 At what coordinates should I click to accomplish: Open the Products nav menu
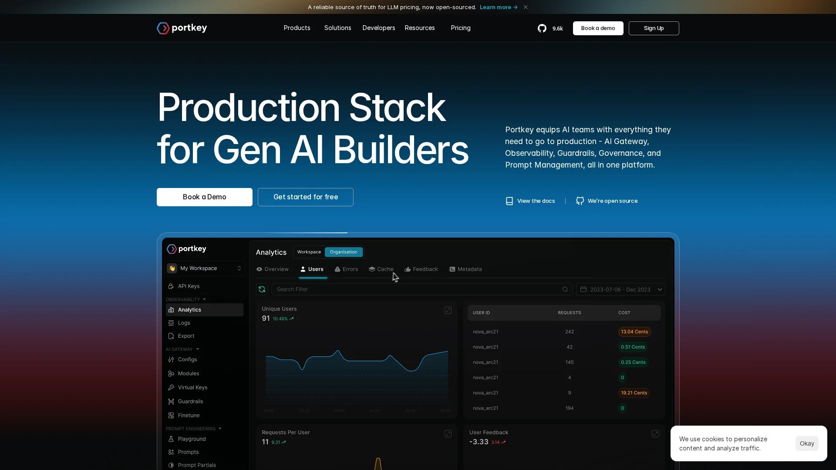pyautogui.click(x=297, y=28)
